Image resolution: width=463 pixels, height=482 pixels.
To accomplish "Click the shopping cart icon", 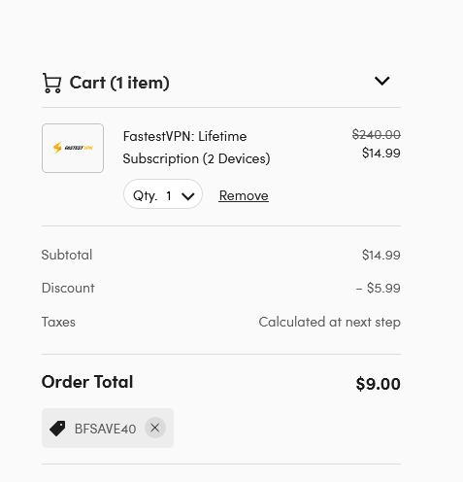I will (x=51, y=83).
